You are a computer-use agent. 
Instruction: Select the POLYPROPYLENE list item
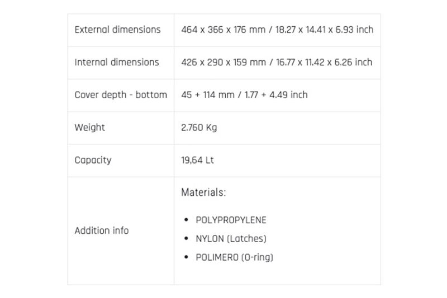(x=231, y=220)
